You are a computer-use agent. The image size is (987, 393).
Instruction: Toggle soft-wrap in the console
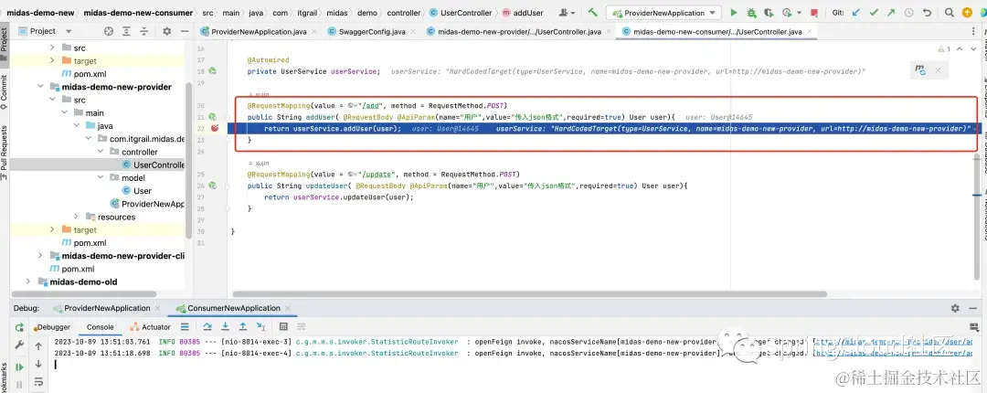38,382
